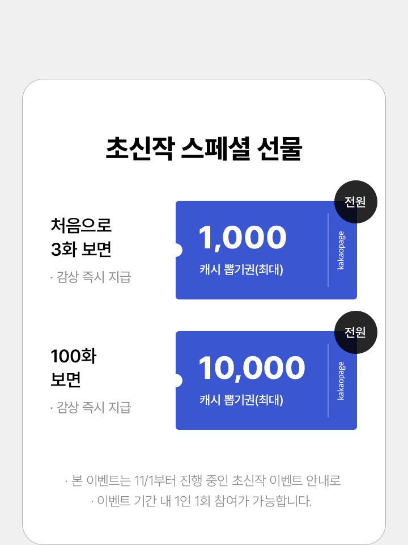This screenshot has width=408, height=545.
Task: Click the kakaopage logo on the 1,000 coupon
Action: [x=341, y=250]
